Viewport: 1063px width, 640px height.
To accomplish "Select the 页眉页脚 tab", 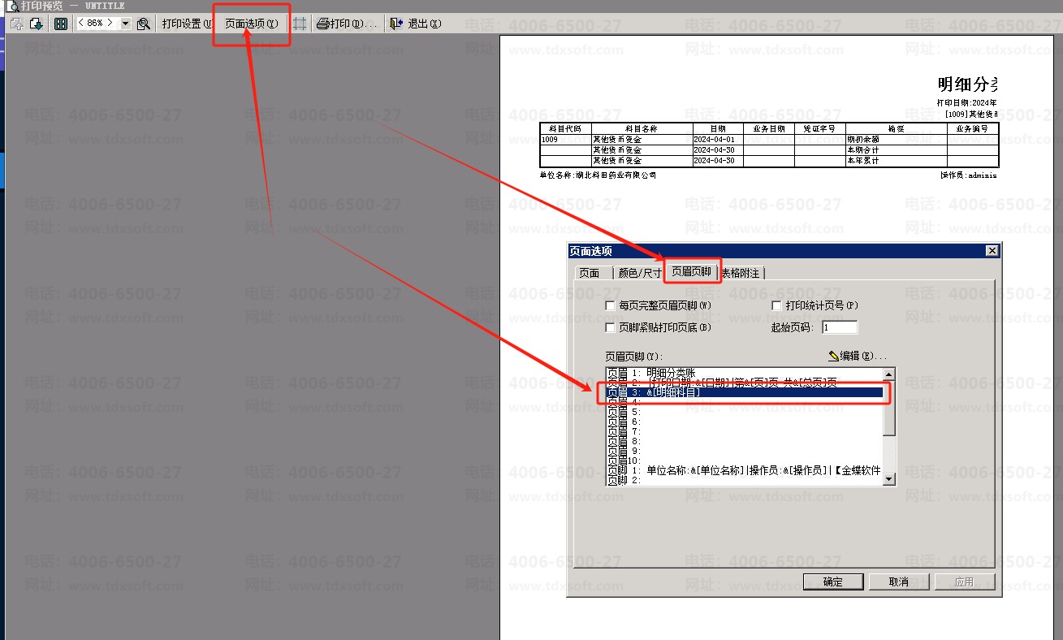I will (x=692, y=272).
